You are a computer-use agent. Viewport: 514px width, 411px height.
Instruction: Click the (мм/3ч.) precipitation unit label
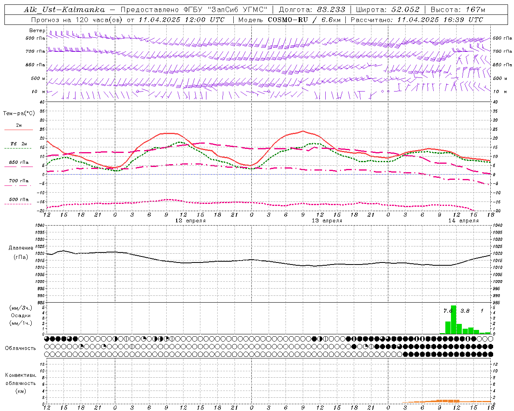tap(21, 308)
